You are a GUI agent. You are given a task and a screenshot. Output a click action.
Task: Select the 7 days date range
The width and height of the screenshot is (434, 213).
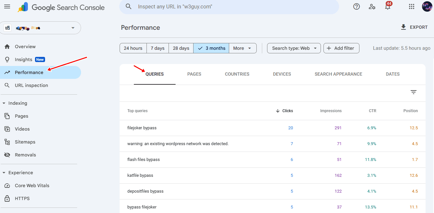(x=158, y=48)
